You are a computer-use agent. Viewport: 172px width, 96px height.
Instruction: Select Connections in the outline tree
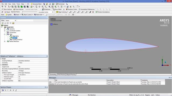pos(13,33)
